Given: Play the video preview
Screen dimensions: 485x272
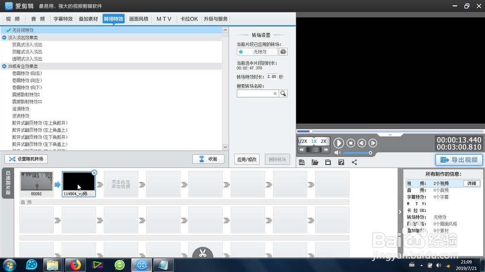Looking at the screenshot, I should (339, 143).
